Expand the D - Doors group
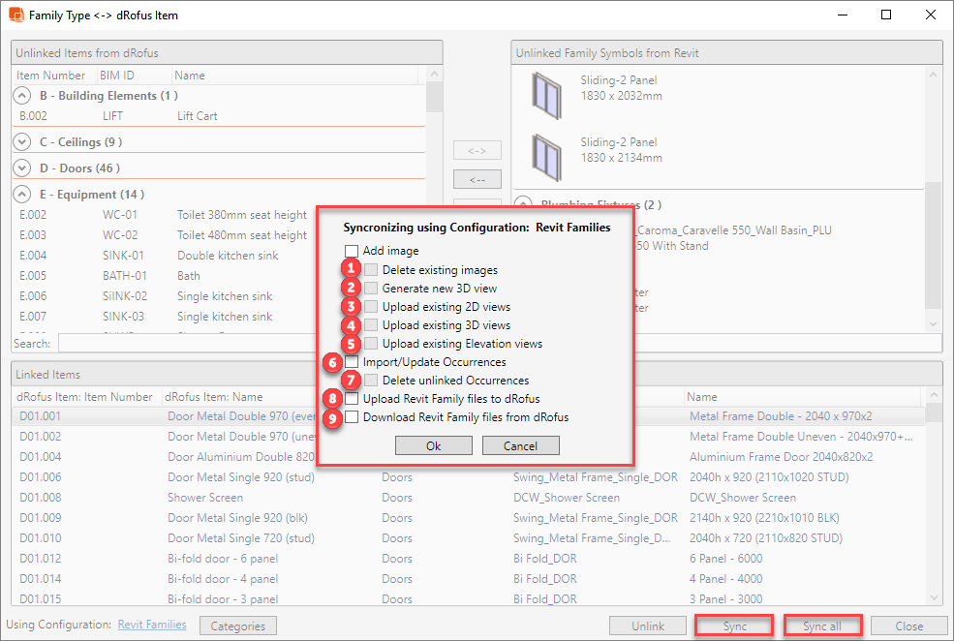This screenshot has width=954, height=641. (23, 168)
